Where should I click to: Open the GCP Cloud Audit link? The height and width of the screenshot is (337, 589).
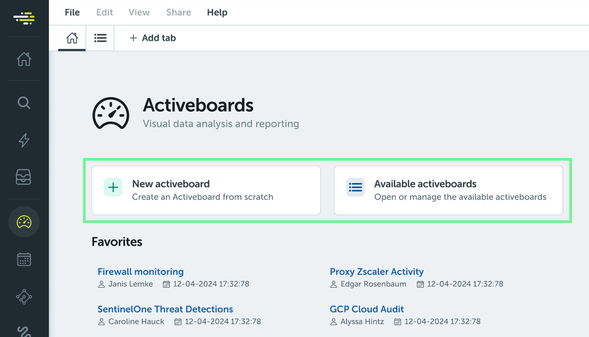pos(366,309)
